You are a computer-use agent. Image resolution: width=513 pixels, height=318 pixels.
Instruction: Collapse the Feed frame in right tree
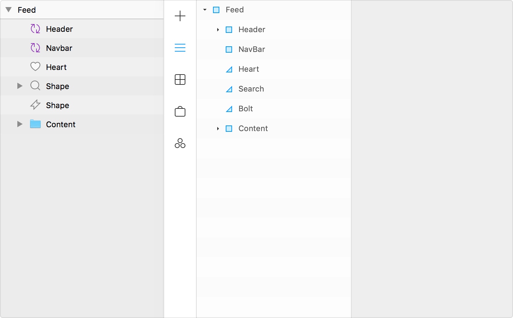[x=205, y=10]
